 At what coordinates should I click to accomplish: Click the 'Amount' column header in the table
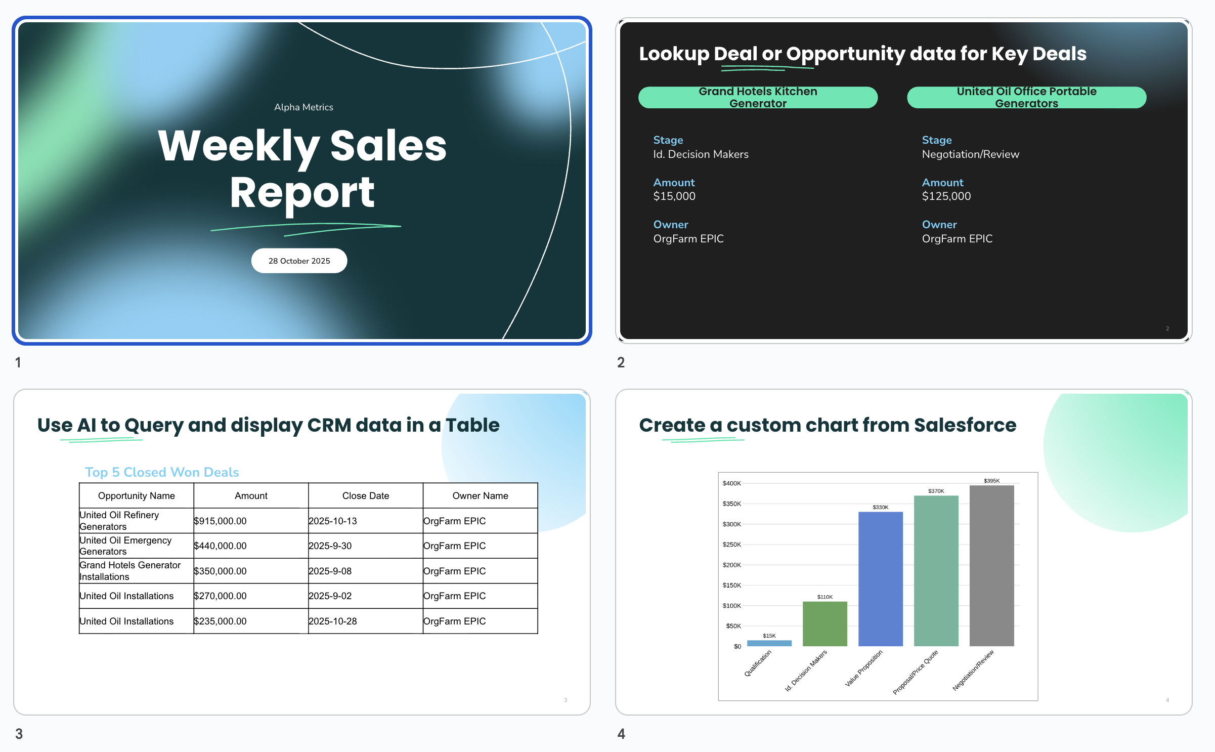[x=251, y=496]
